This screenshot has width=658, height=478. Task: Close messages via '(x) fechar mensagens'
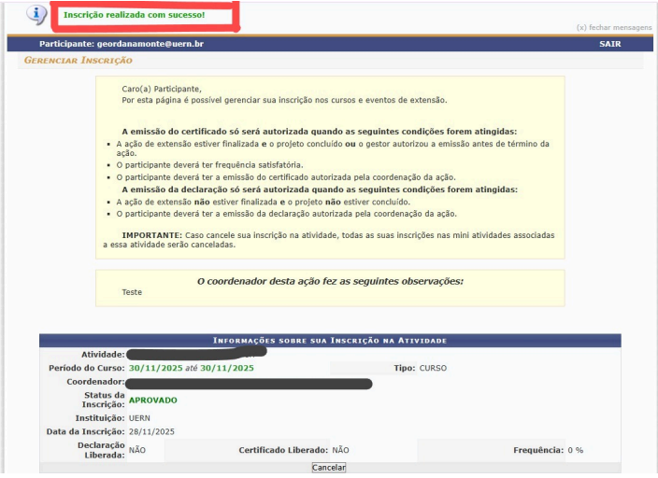pyautogui.click(x=614, y=27)
